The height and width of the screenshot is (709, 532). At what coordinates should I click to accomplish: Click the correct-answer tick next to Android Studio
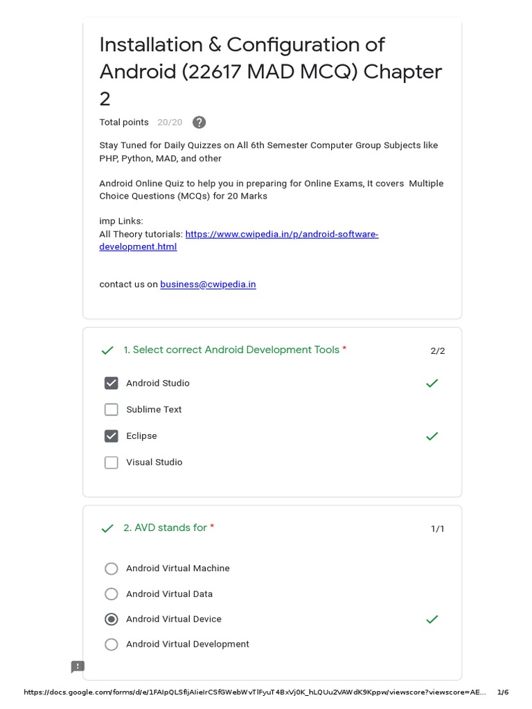(432, 383)
